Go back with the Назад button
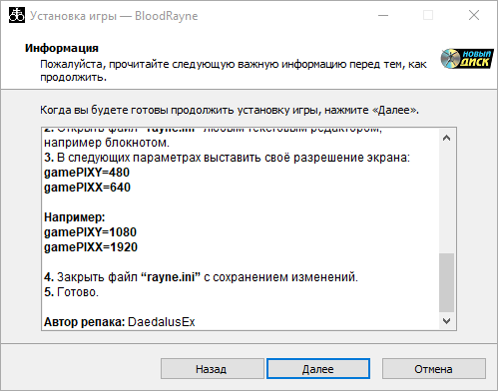 point(213,368)
